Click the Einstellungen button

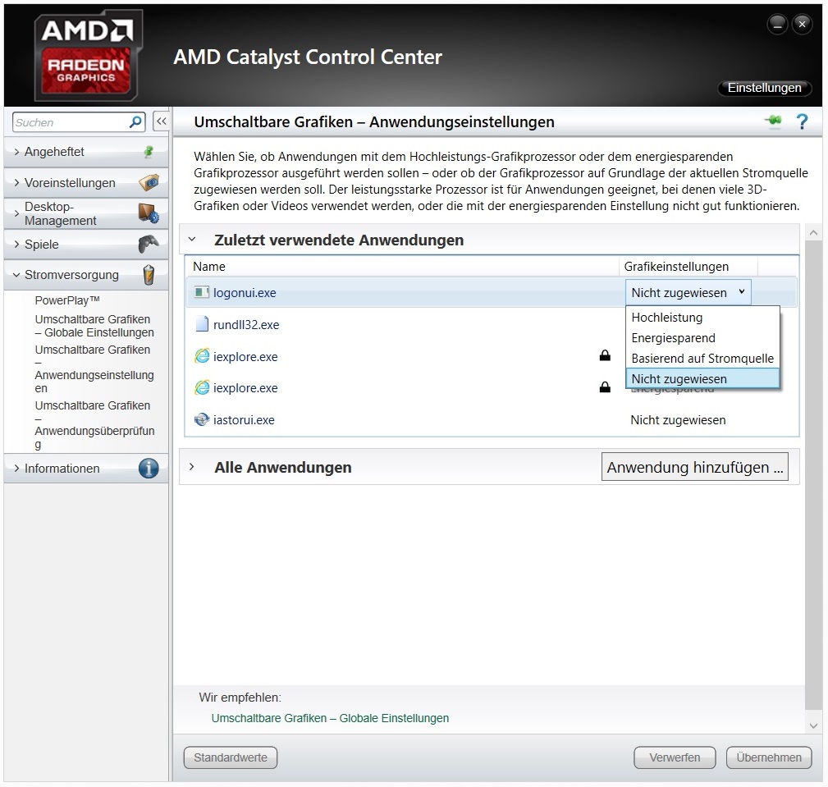click(764, 88)
